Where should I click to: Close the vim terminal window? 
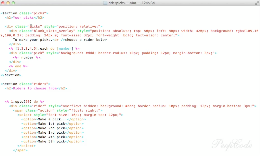coord(3,3)
